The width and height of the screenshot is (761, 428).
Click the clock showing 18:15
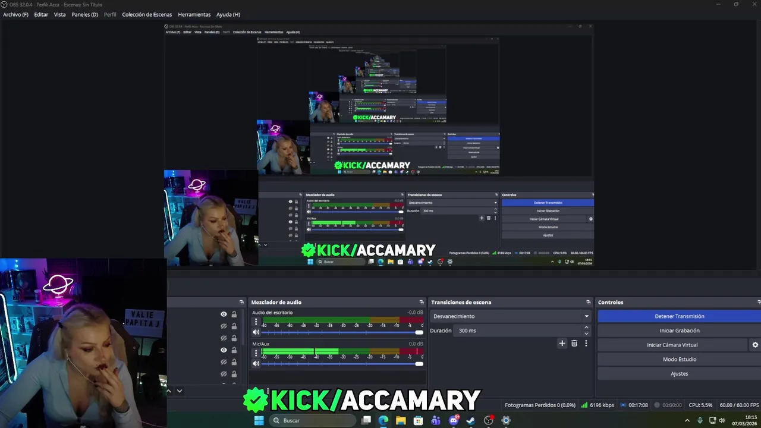(x=751, y=417)
